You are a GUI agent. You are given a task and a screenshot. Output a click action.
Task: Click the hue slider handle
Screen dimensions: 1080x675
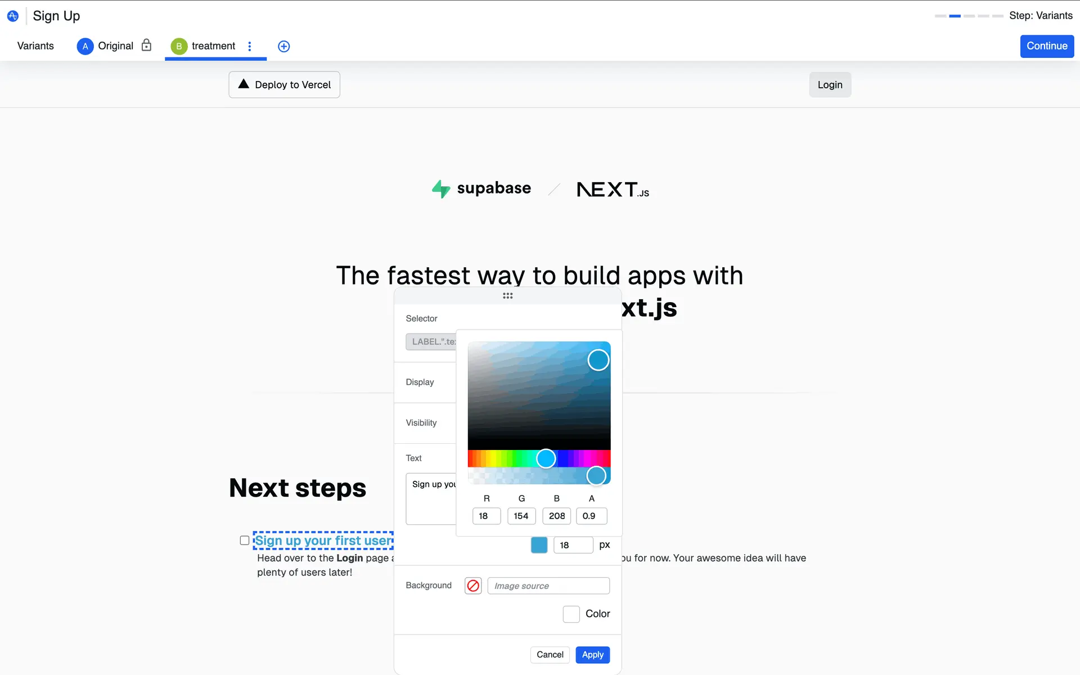[x=546, y=458]
